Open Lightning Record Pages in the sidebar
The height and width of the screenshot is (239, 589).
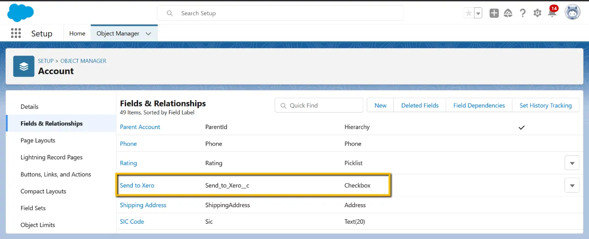pos(52,157)
